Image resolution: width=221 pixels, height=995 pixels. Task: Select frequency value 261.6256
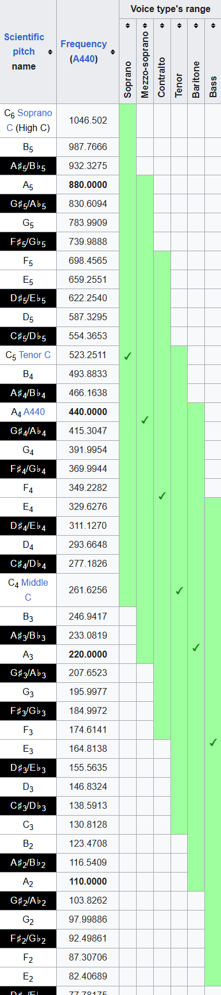click(88, 590)
